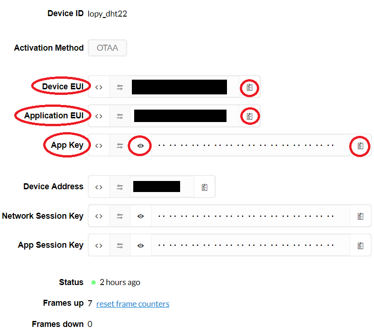
Task: Reveal the App Session Key value
Action: (141, 245)
